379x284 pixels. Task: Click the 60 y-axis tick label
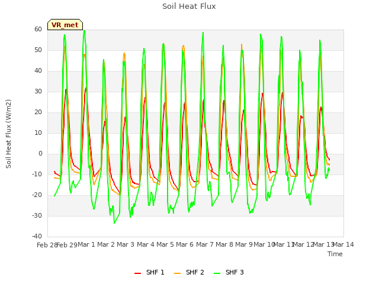pyautogui.click(x=38, y=29)
